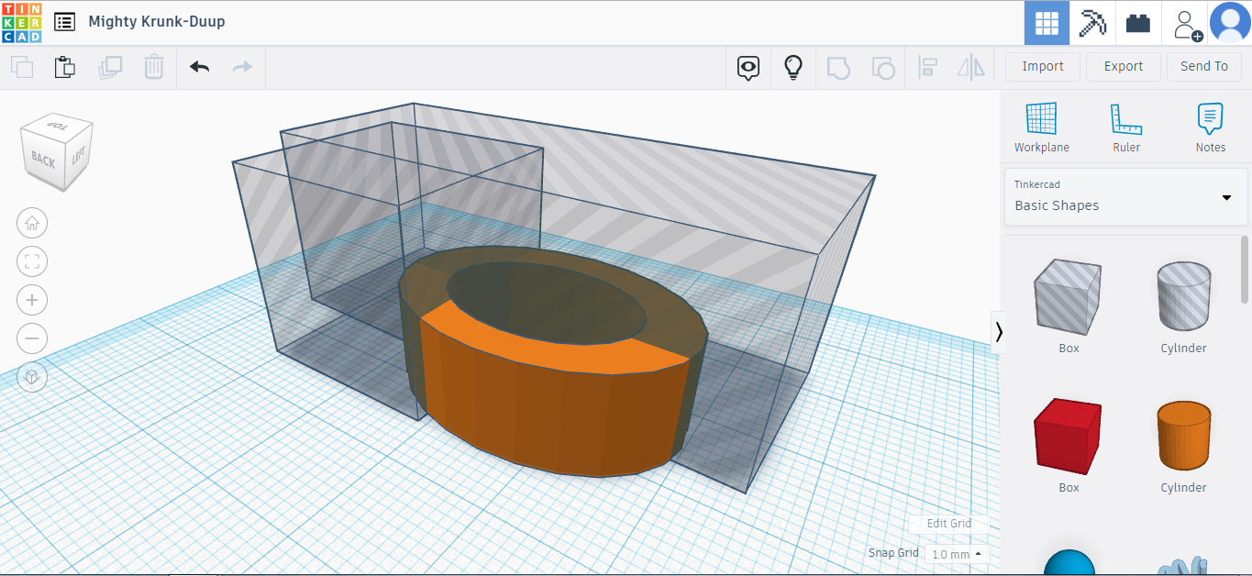Screen dimensions: 1252x576
Task: Open the Basic Shapes category dropdown
Action: [1126, 196]
